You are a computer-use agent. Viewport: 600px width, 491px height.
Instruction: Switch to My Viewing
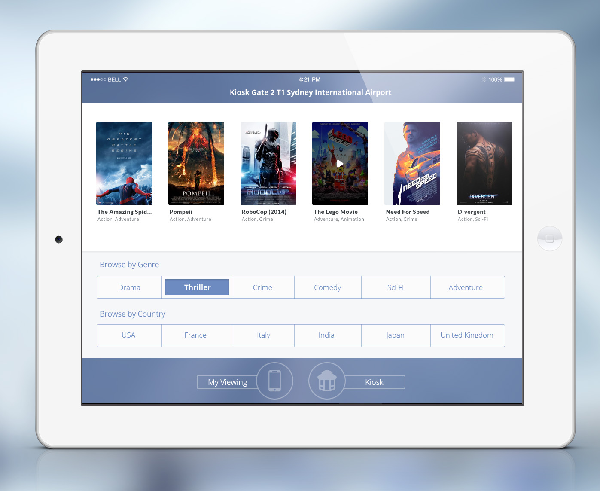[227, 382]
